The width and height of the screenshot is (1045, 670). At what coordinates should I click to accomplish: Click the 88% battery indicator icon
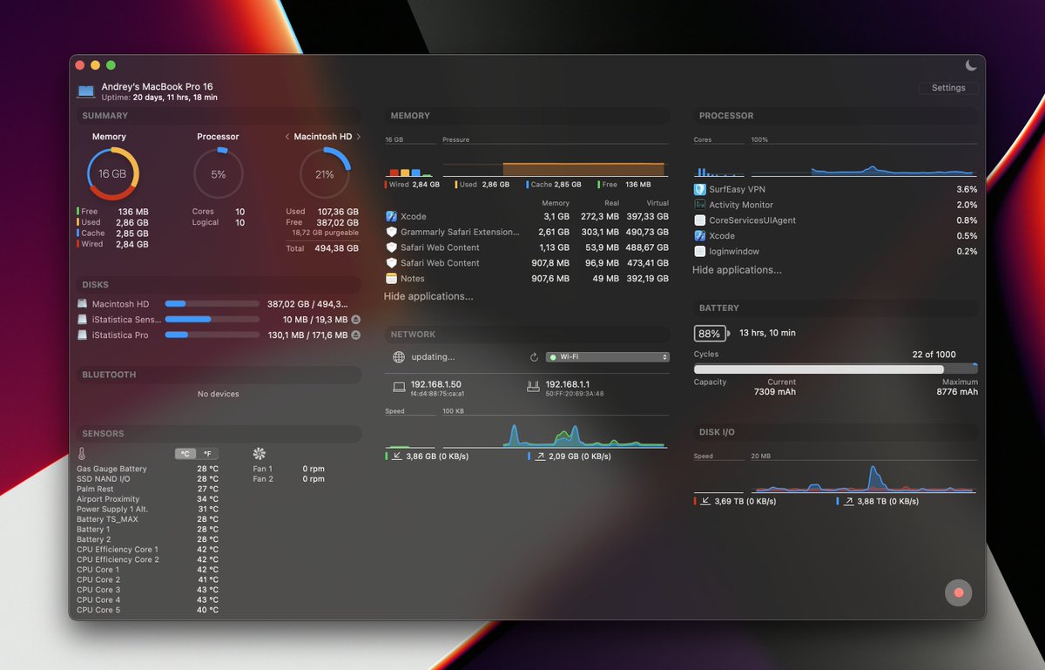(x=711, y=334)
